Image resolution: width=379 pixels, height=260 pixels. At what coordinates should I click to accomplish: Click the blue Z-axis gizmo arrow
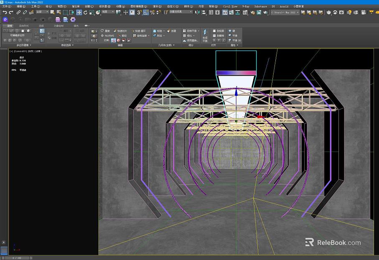coord(237,92)
